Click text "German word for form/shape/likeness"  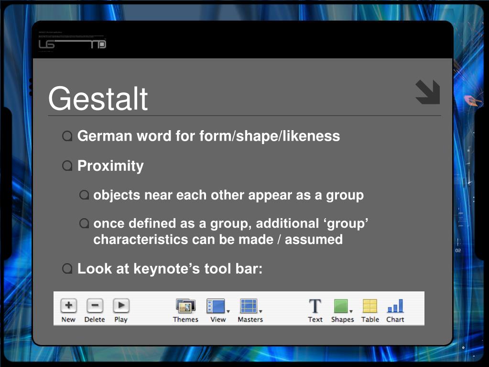[208, 136]
